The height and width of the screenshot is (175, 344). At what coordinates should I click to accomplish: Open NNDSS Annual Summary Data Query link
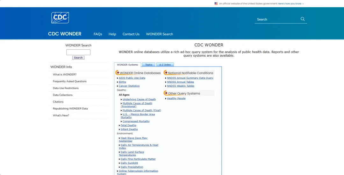coord(190,78)
